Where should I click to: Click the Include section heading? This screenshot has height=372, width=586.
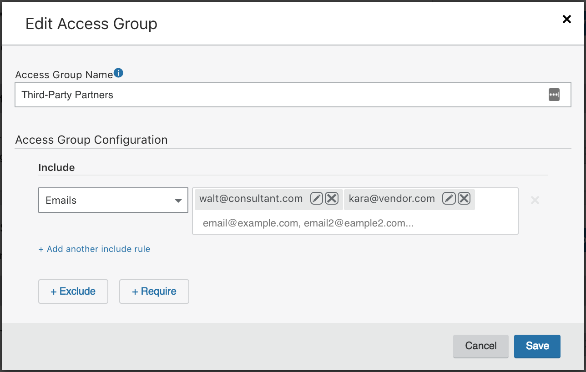point(56,167)
